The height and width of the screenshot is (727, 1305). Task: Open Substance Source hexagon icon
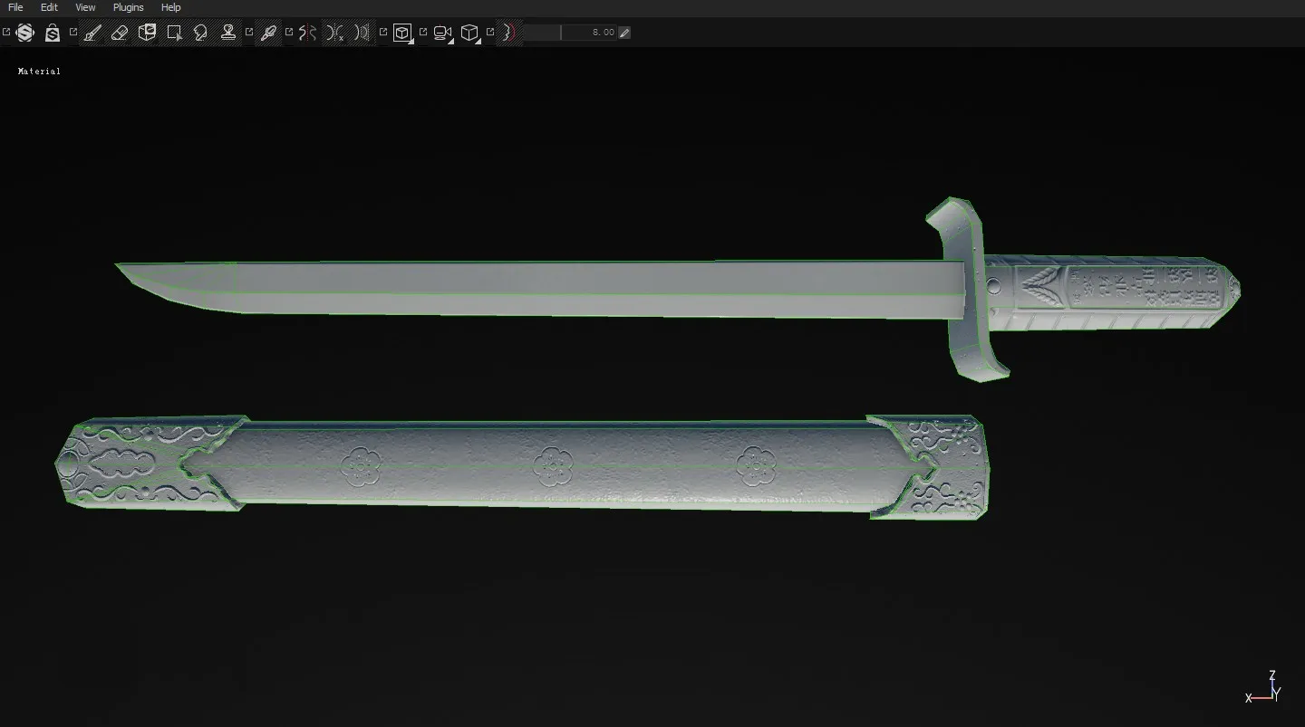coord(25,33)
